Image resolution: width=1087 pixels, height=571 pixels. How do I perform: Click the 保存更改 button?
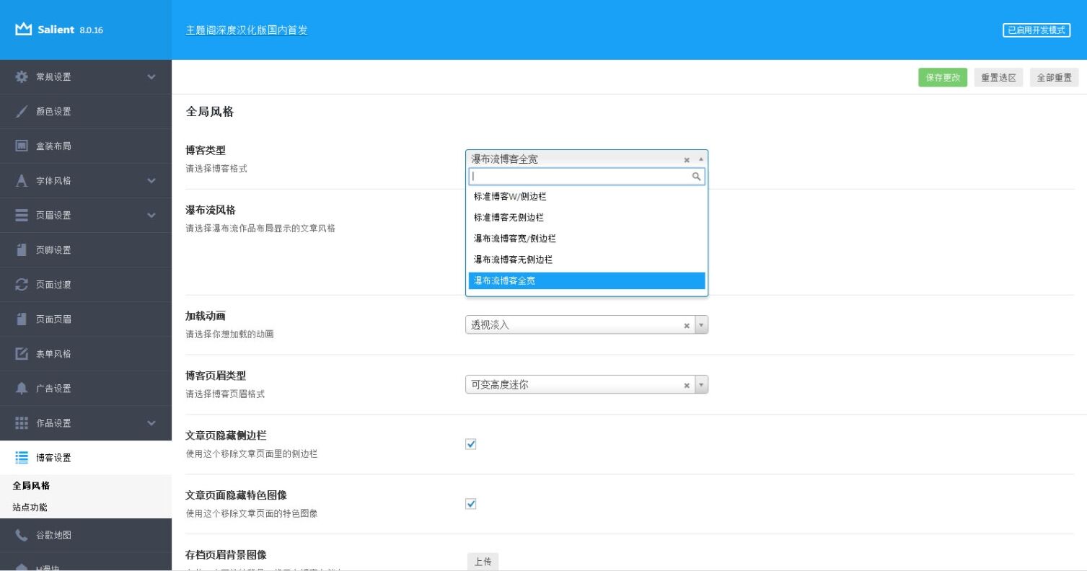[942, 78]
